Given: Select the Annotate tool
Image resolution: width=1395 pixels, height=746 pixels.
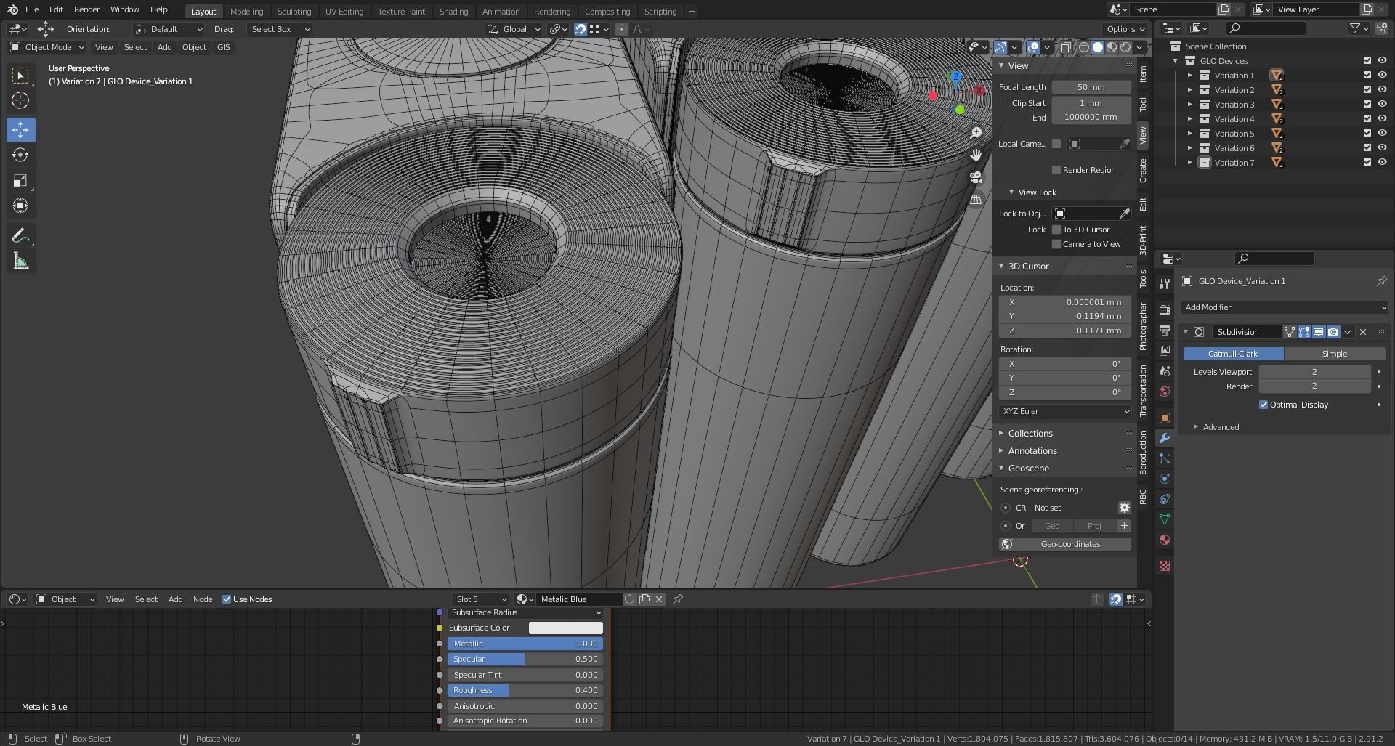Looking at the screenshot, I should [x=20, y=235].
